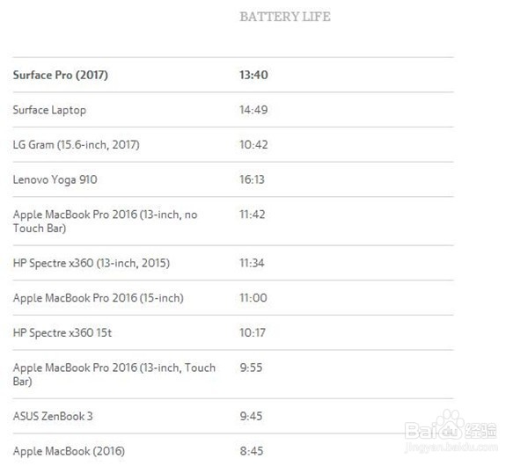Viewport: 528px width, 466px height.
Task: Select the 14:49 battery life value
Action: (253, 110)
